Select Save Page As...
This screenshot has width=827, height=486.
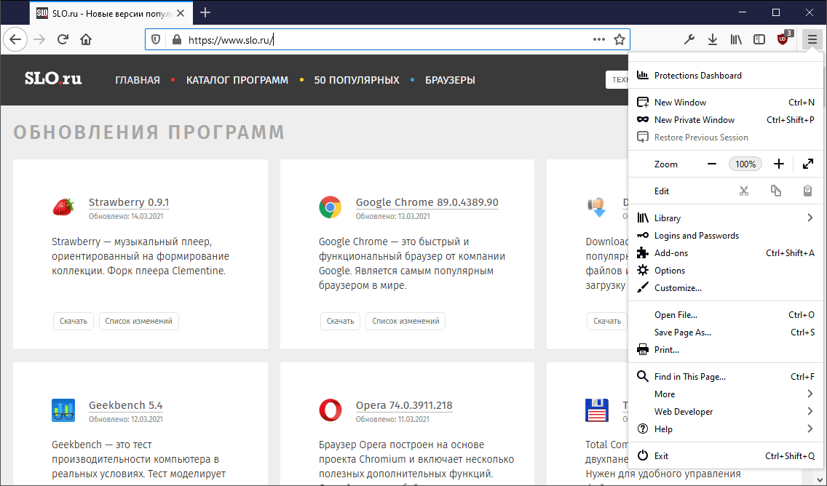pos(725,332)
